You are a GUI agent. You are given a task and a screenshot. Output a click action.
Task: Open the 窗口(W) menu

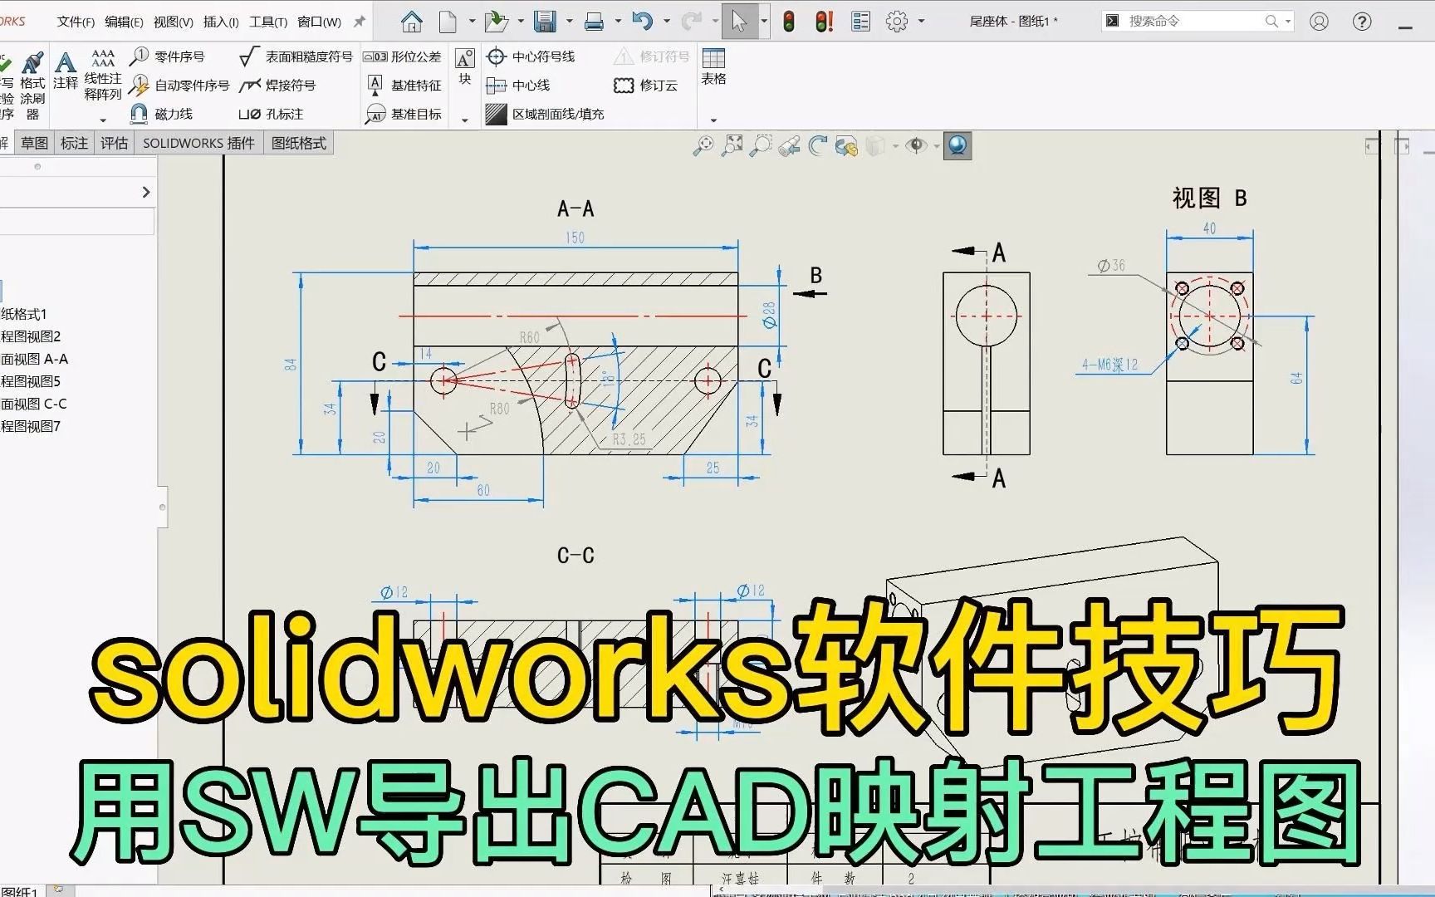tap(319, 22)
